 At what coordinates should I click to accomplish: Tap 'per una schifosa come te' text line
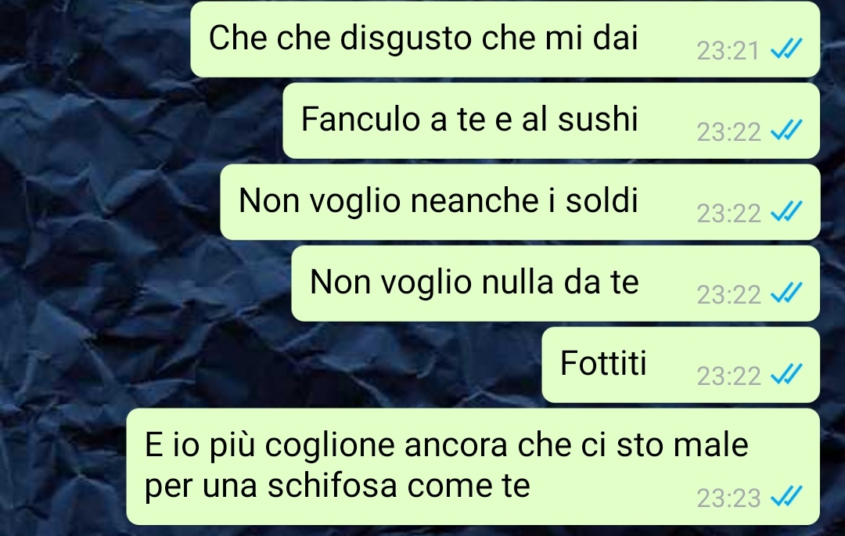point(337,486)
